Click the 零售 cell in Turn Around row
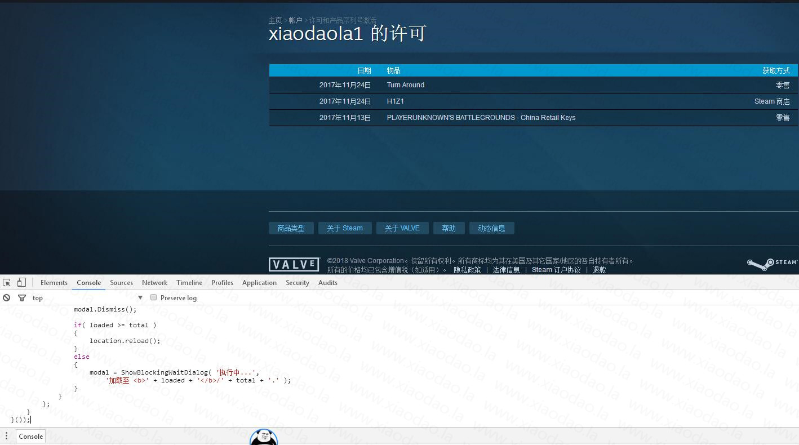Screen dimensions: 799x445 783,85
